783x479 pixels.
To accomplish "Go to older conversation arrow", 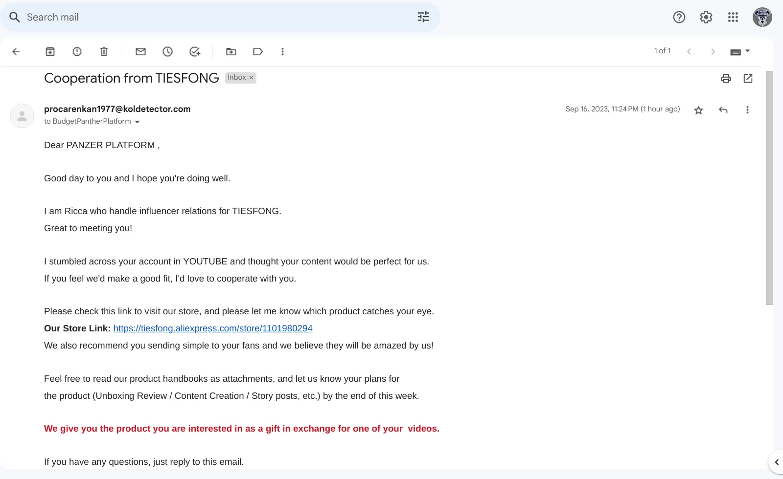I will (713, 51).
